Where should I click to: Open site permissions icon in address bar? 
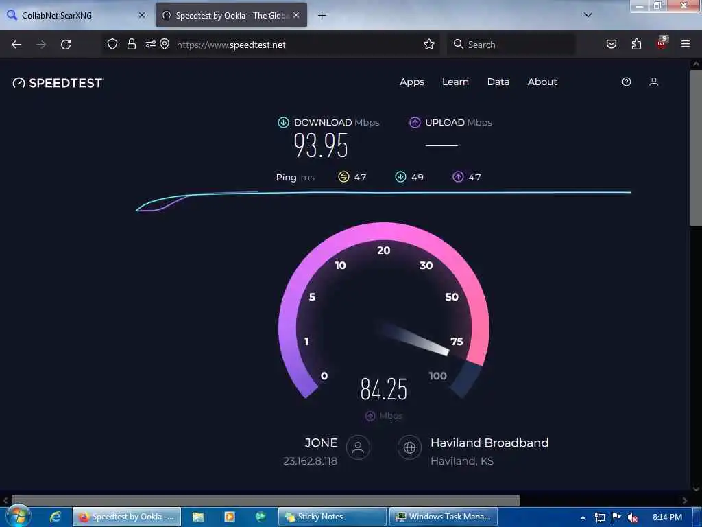(x=150, y=44)
